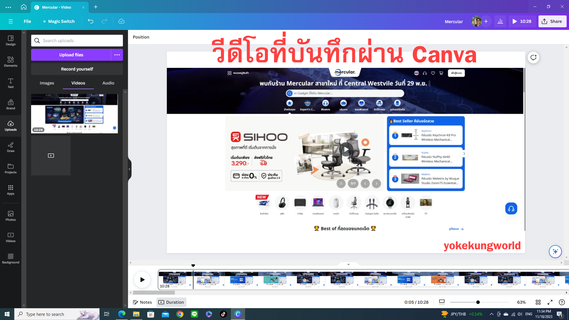Screen dimensions: 569x320
Task: Open the Projects panel
Action: coord(11,169)
